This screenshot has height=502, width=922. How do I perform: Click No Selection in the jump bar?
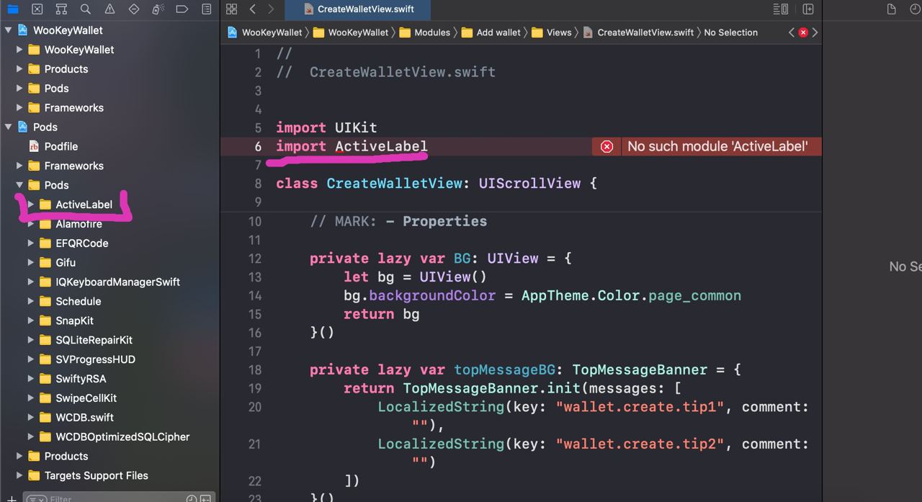pyautogui.click(x=730, y=32)
